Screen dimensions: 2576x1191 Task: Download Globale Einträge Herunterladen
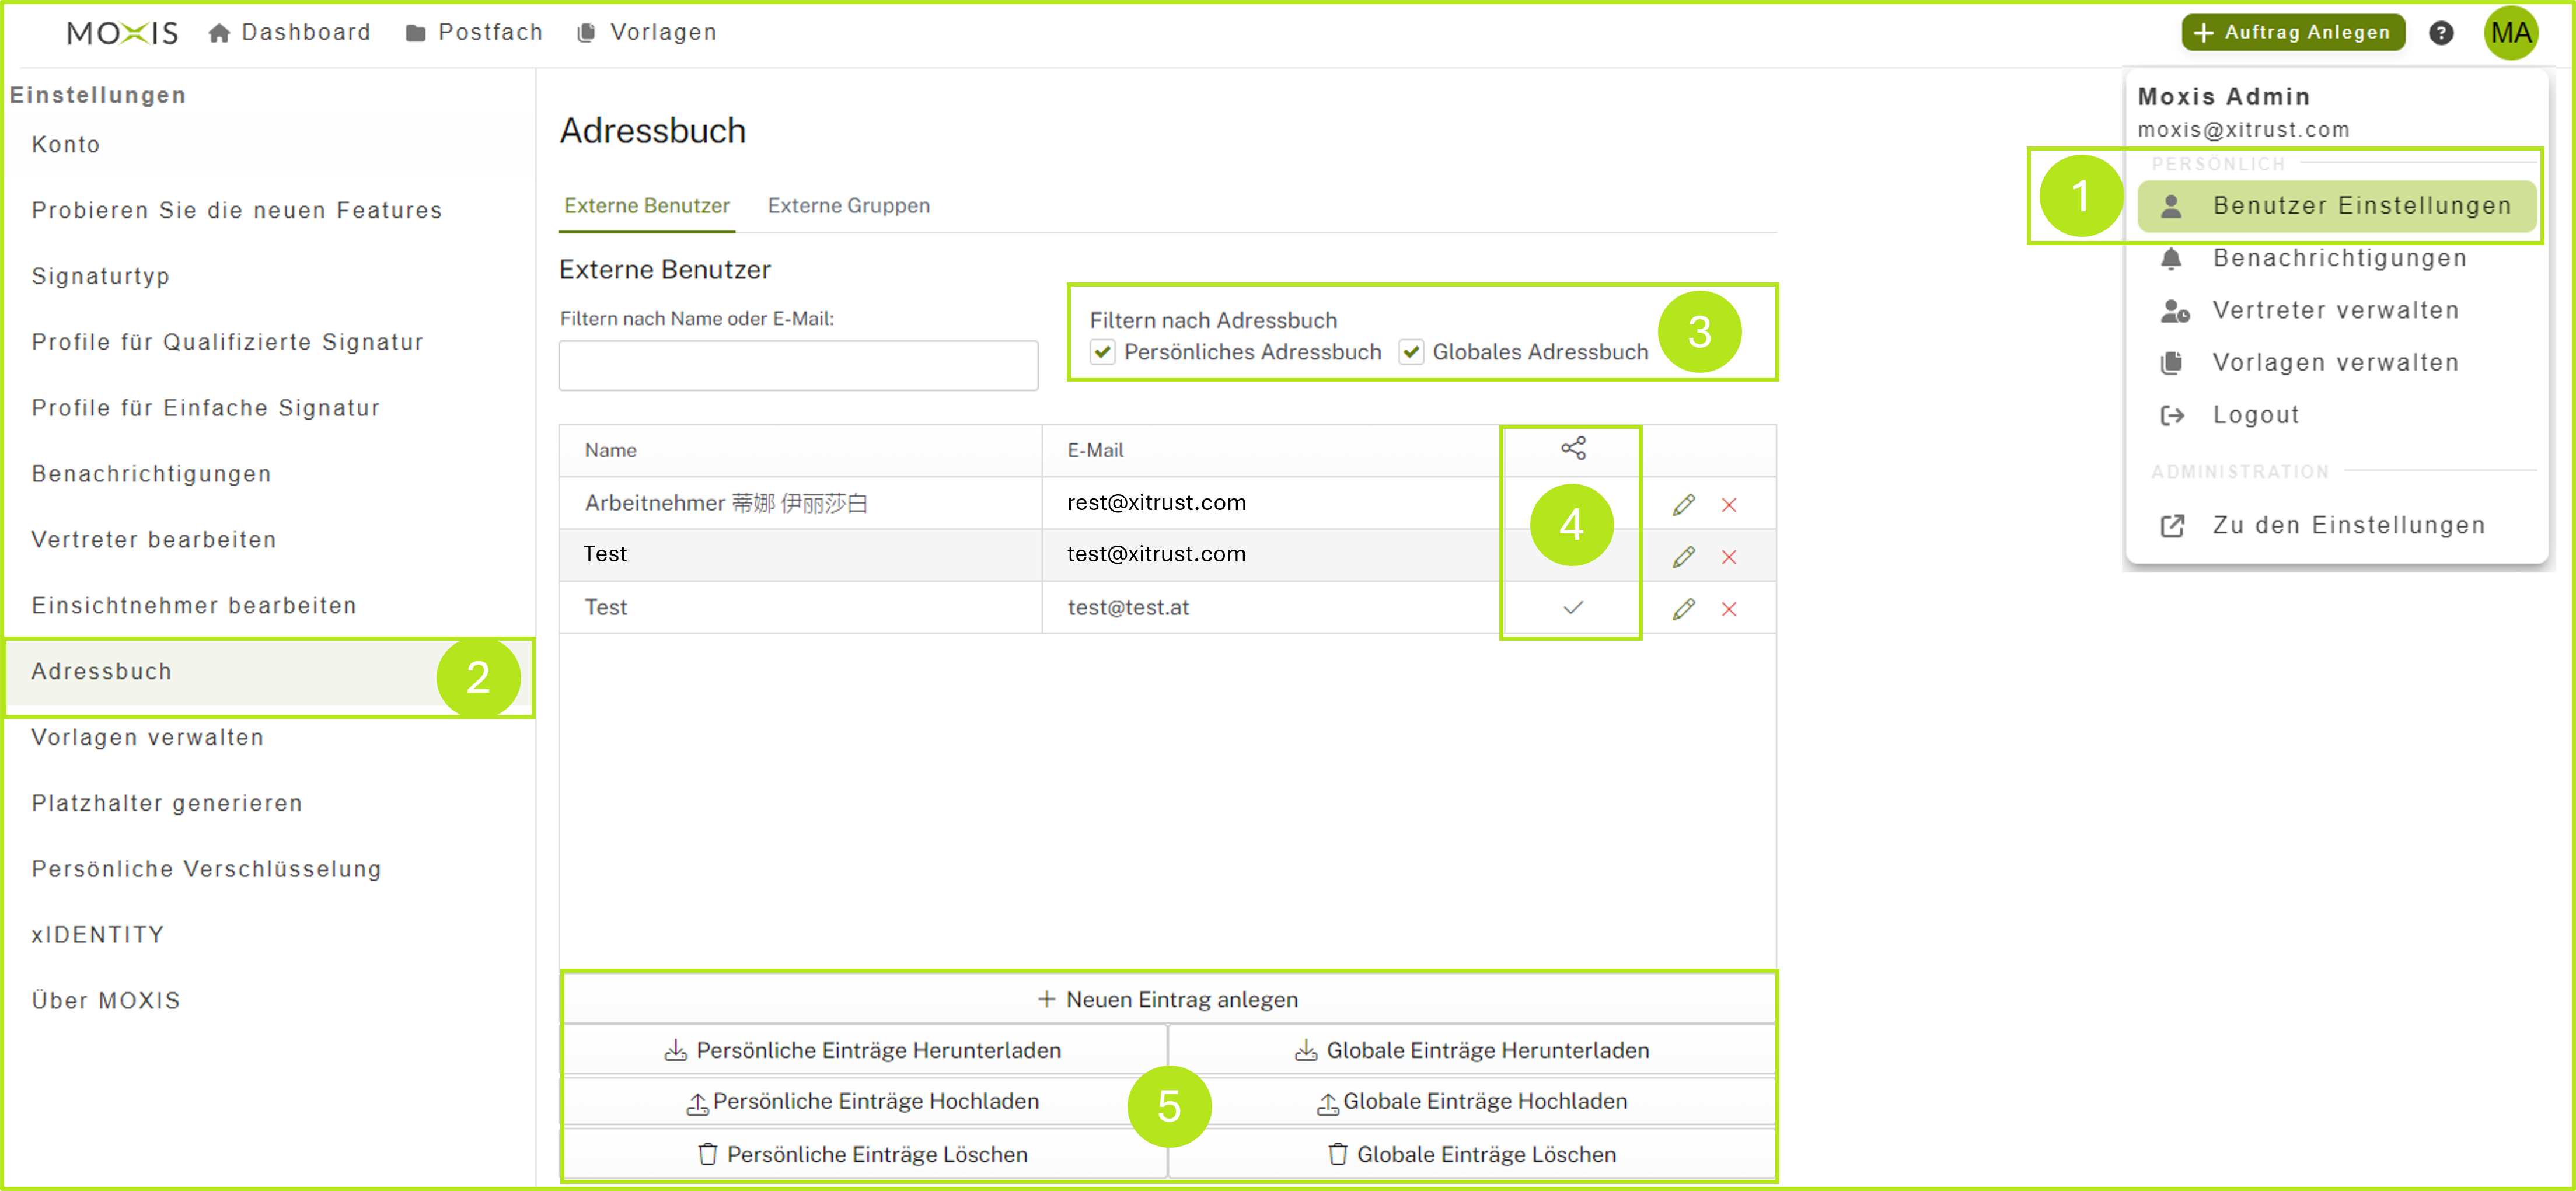tap(1472, 1050)
